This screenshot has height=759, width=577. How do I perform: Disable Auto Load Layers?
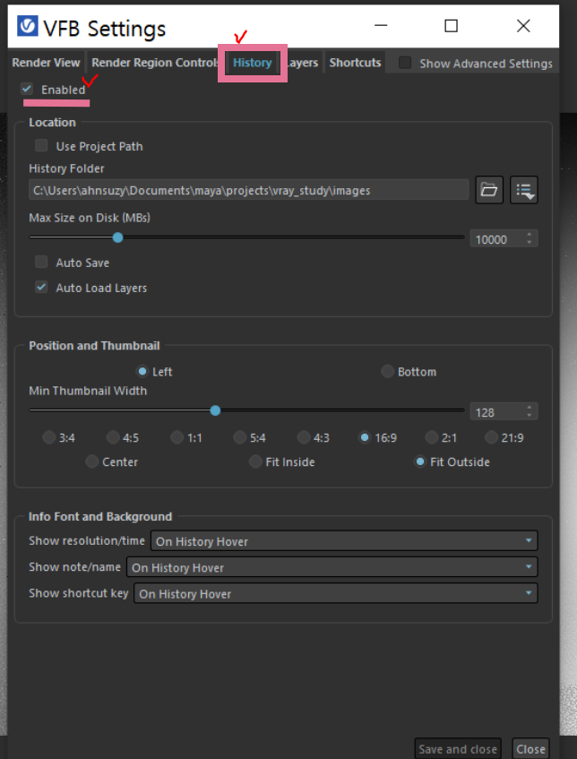41,288
